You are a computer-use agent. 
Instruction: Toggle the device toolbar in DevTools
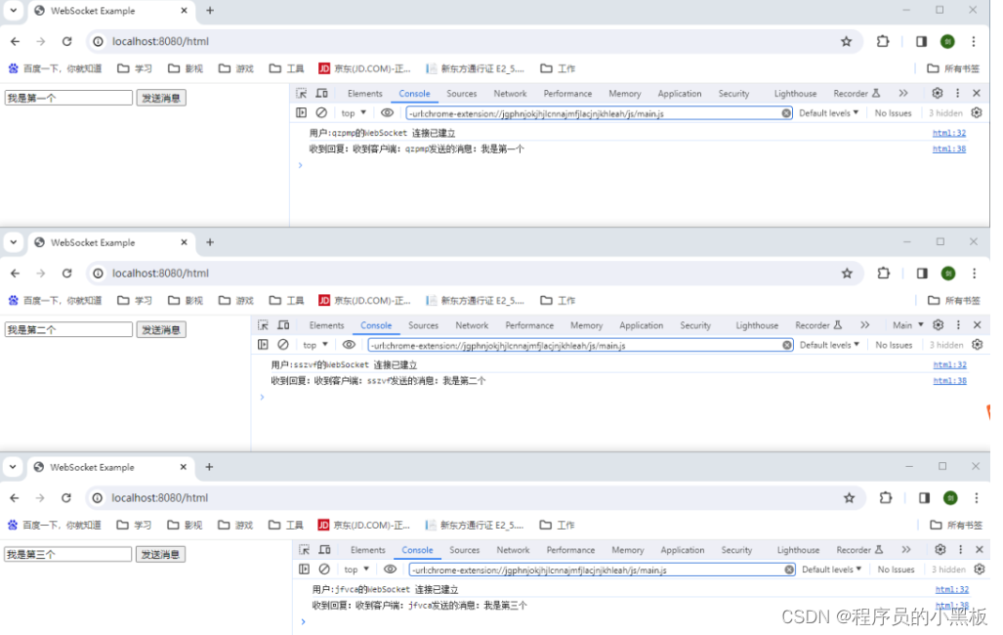tap(321, 93)
